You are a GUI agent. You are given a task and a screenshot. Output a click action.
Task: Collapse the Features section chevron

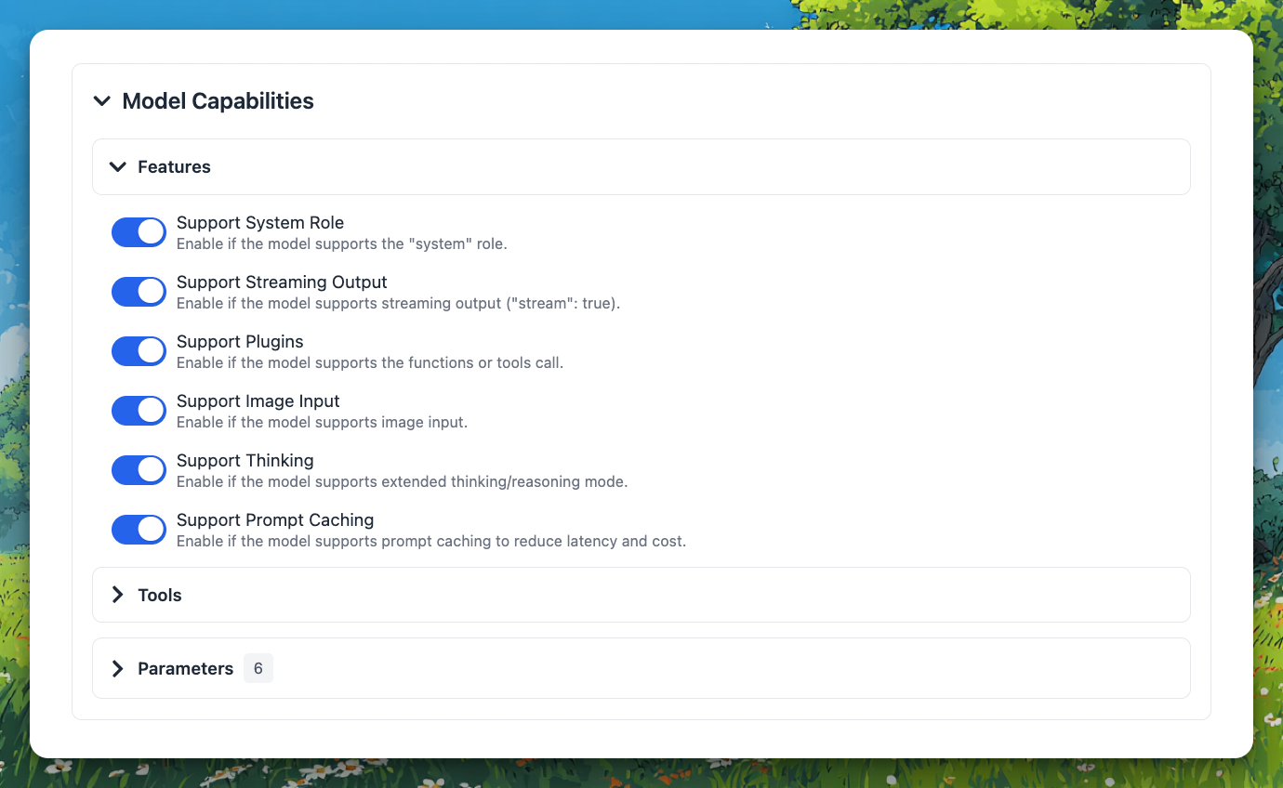[x=117, y=167]
